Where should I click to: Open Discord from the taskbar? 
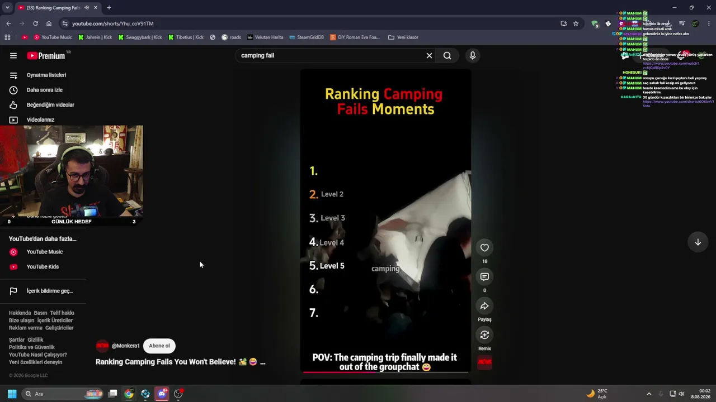coord(162,394)
